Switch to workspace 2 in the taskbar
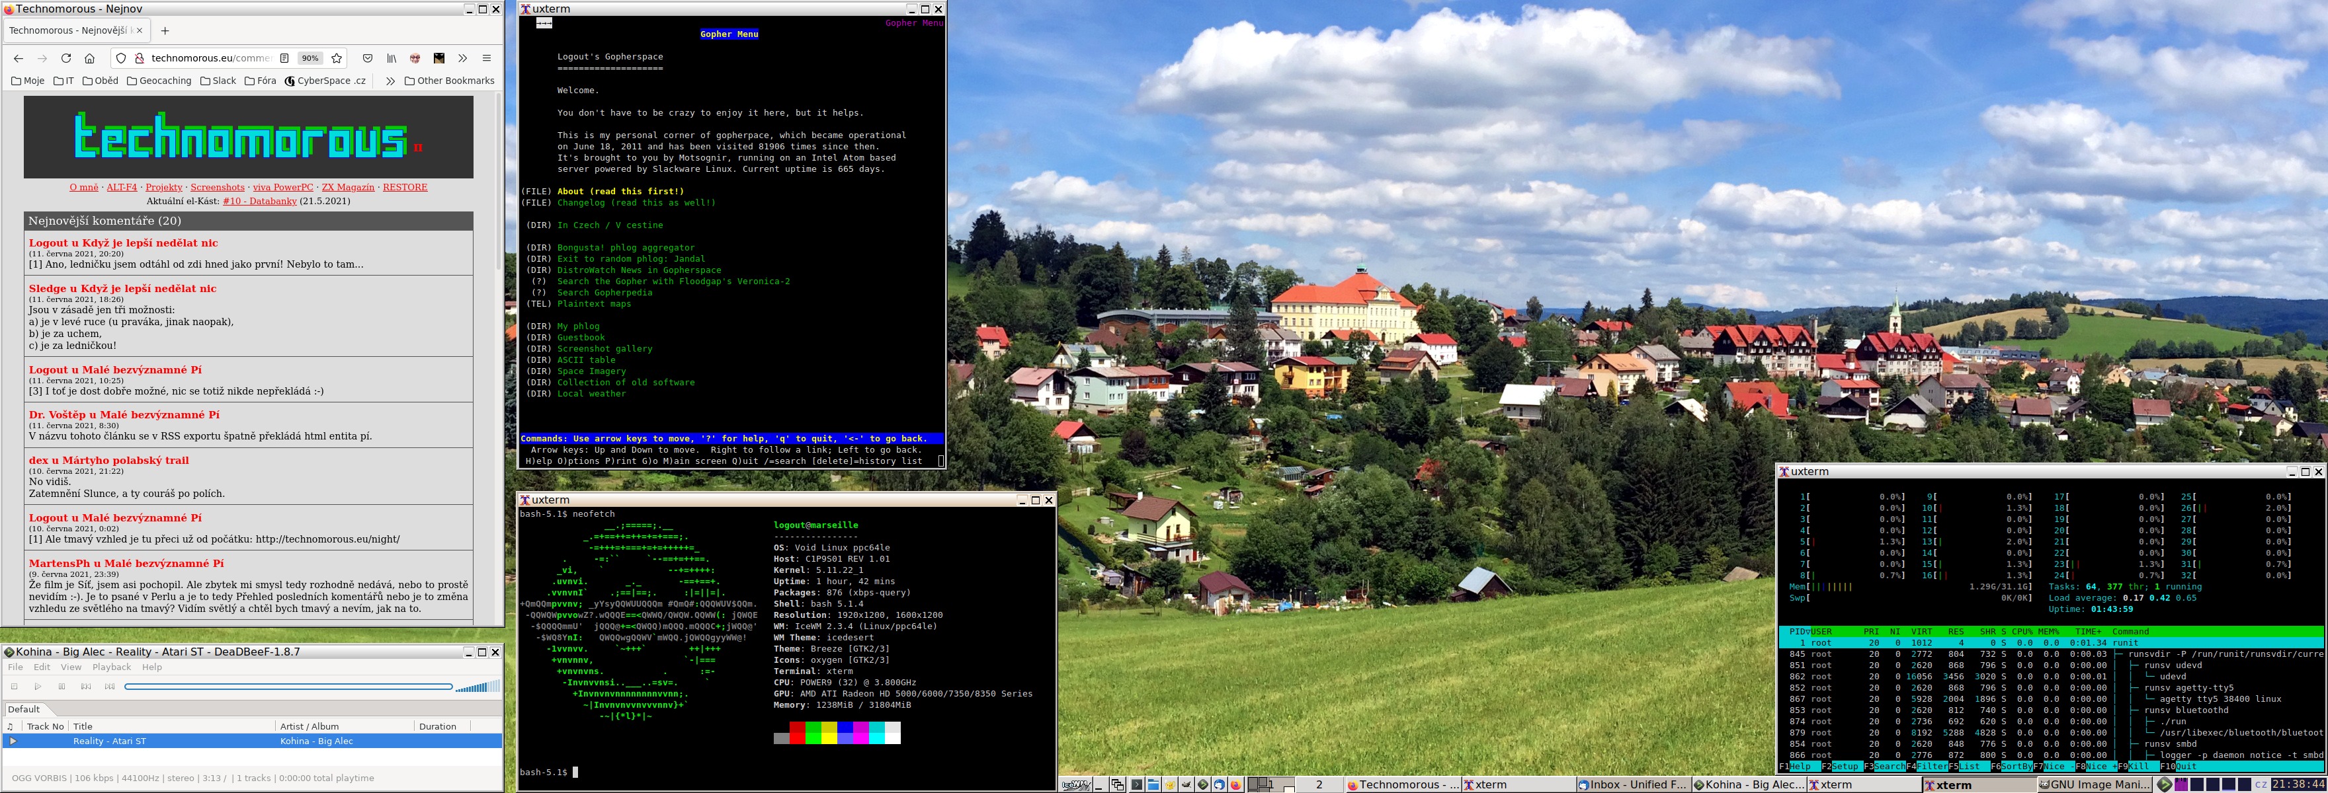This screenshot has width=2328, height=793. point(1319,785)
